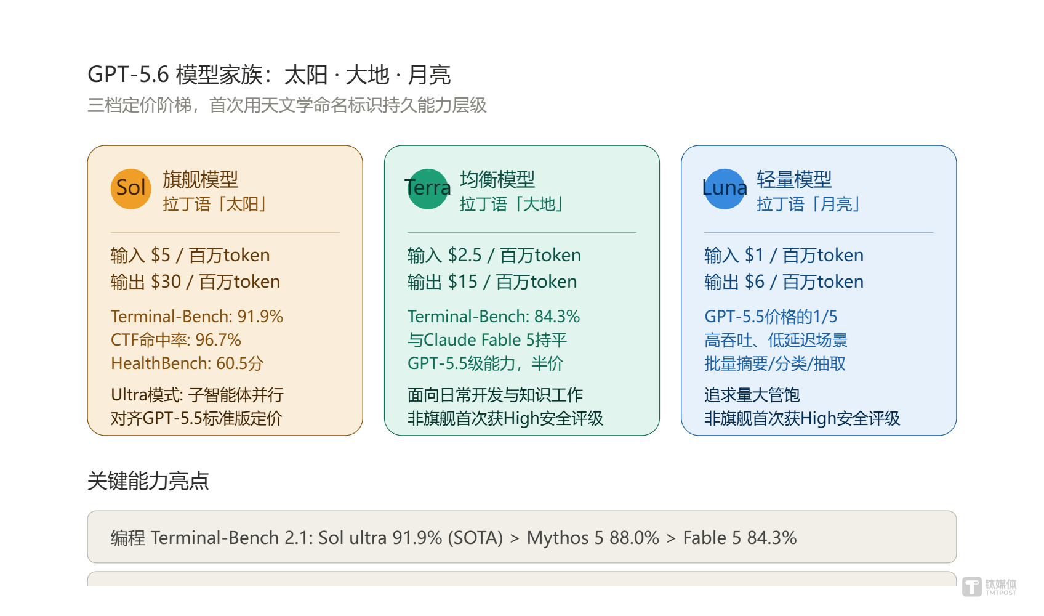Click the 轻量模型 heading text
1044x616 pixels.
pos(794,180)
